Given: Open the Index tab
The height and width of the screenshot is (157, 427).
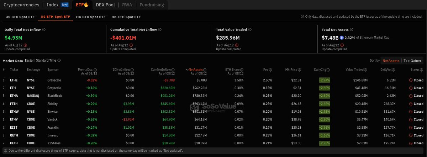Looking at the screenshot, I should tap(53, 5).
